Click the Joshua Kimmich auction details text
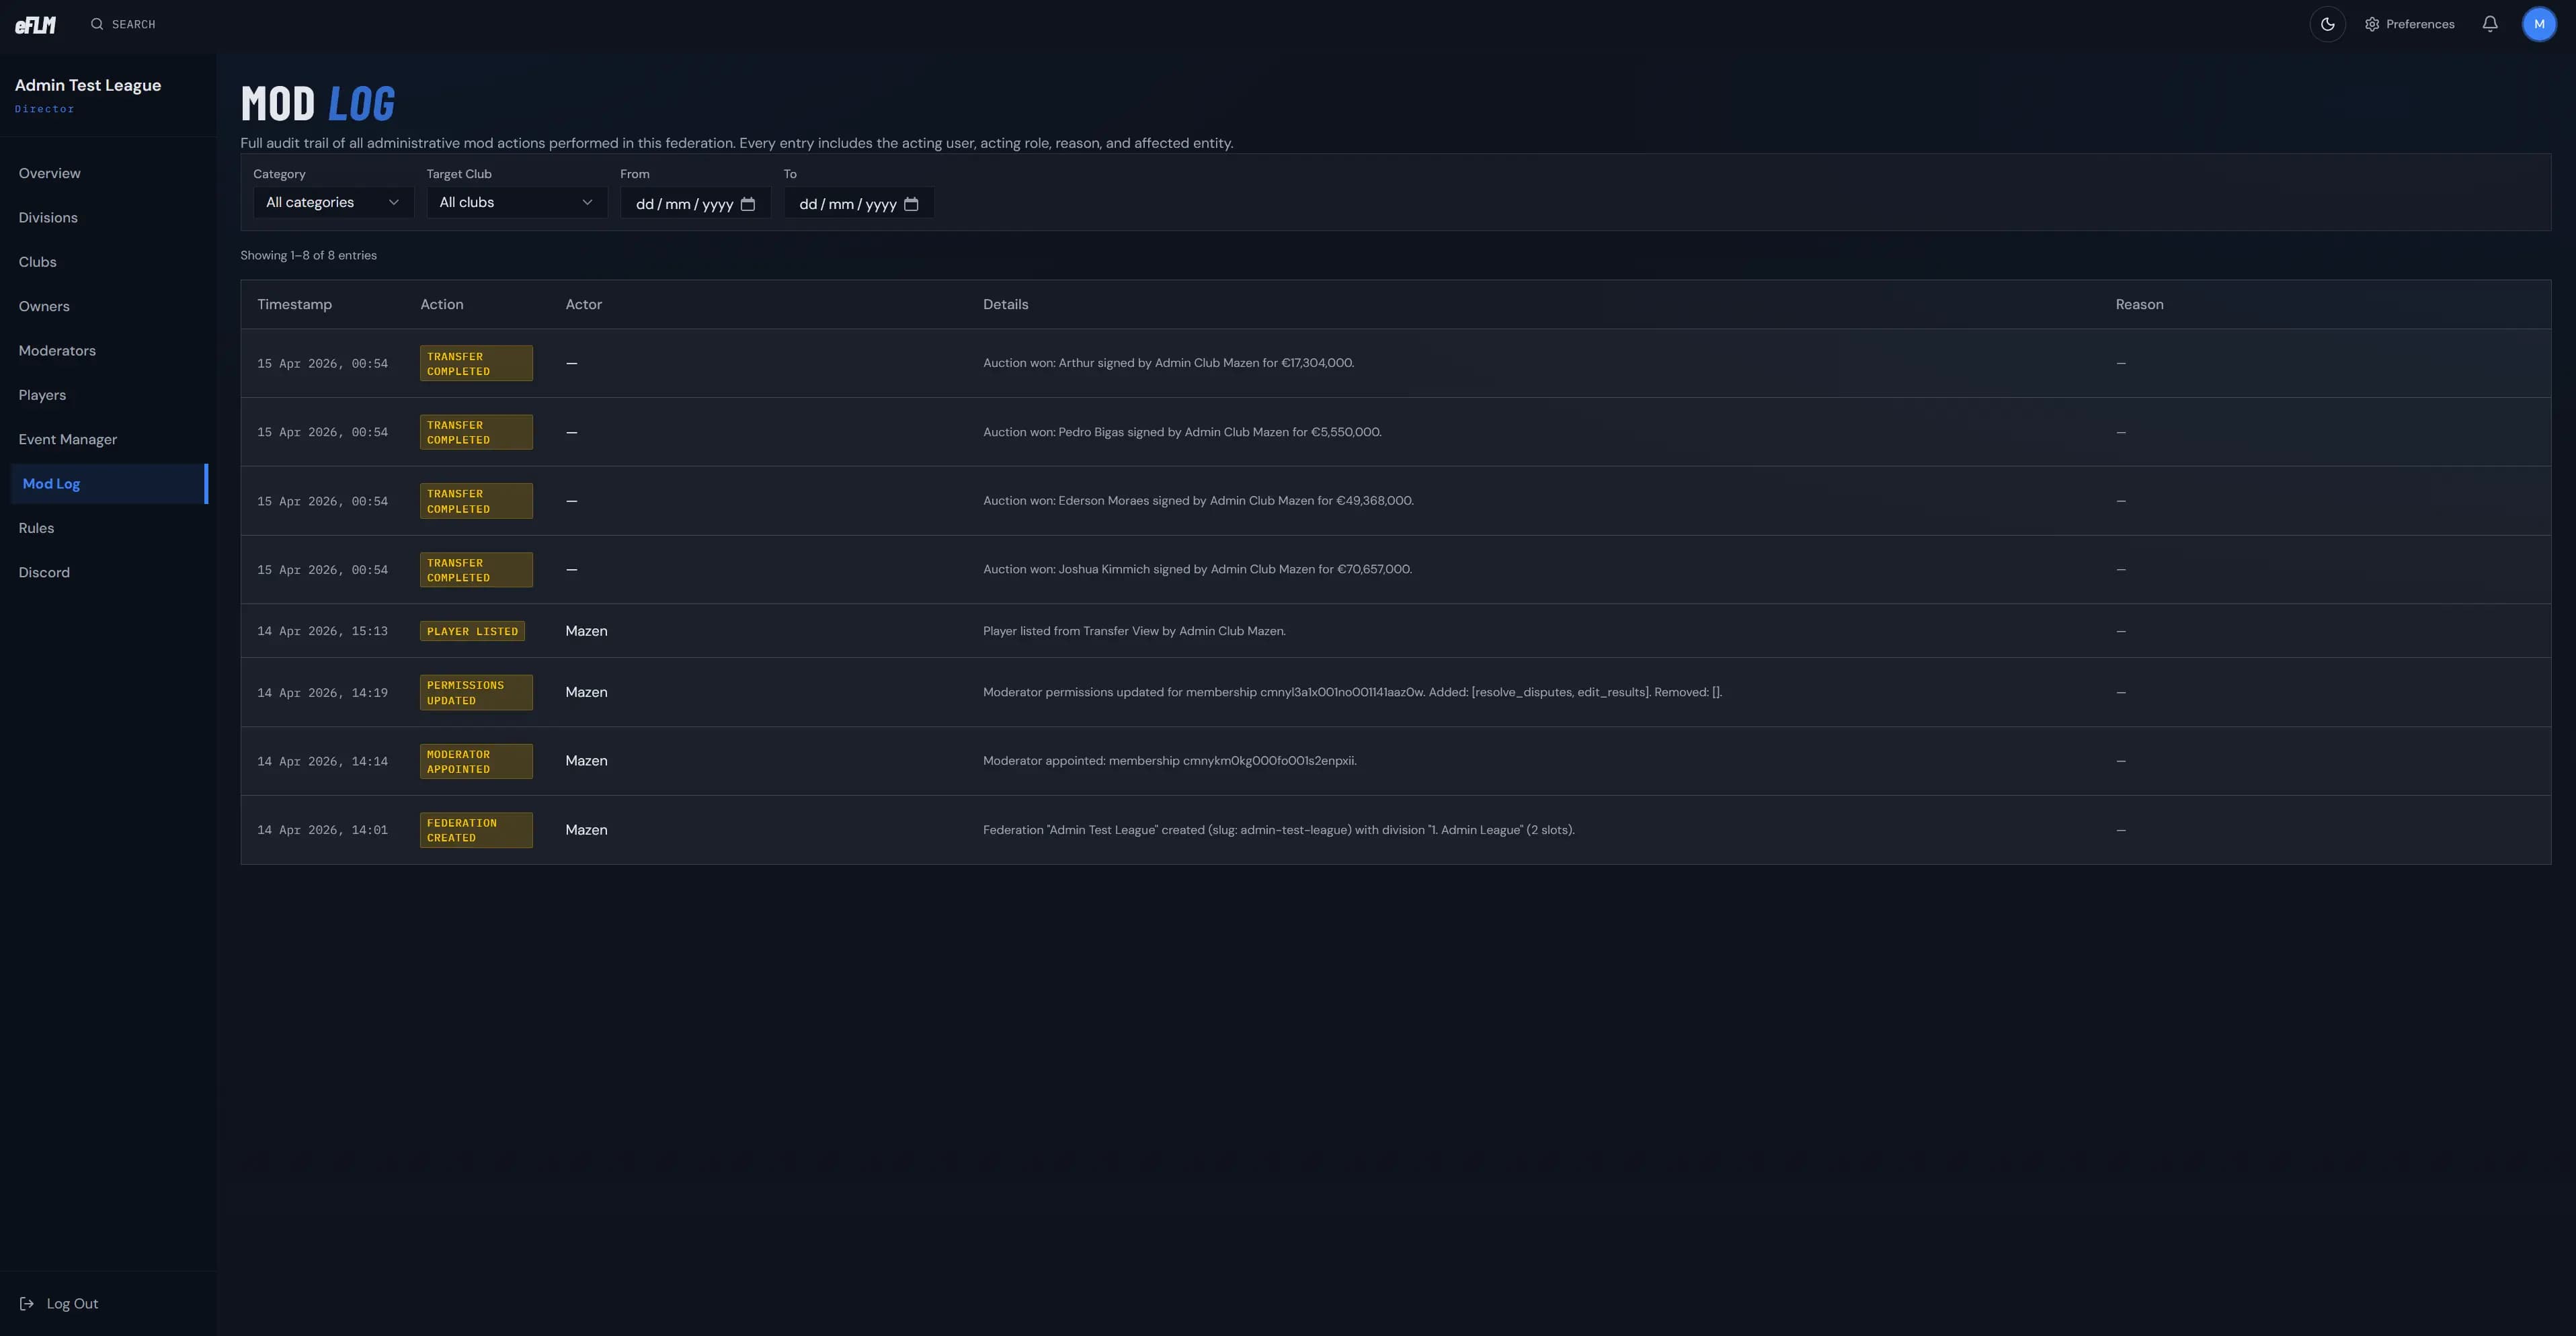 point(1197,569)
